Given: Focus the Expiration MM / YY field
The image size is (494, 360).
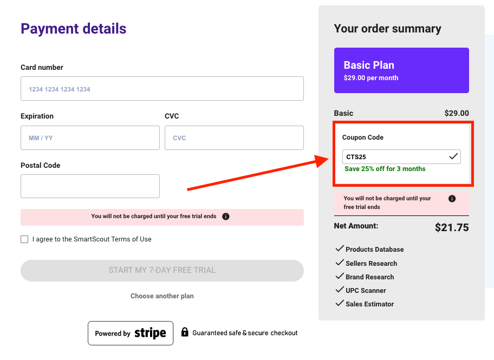Looking at the screenshot, I should tap(90, 138).
